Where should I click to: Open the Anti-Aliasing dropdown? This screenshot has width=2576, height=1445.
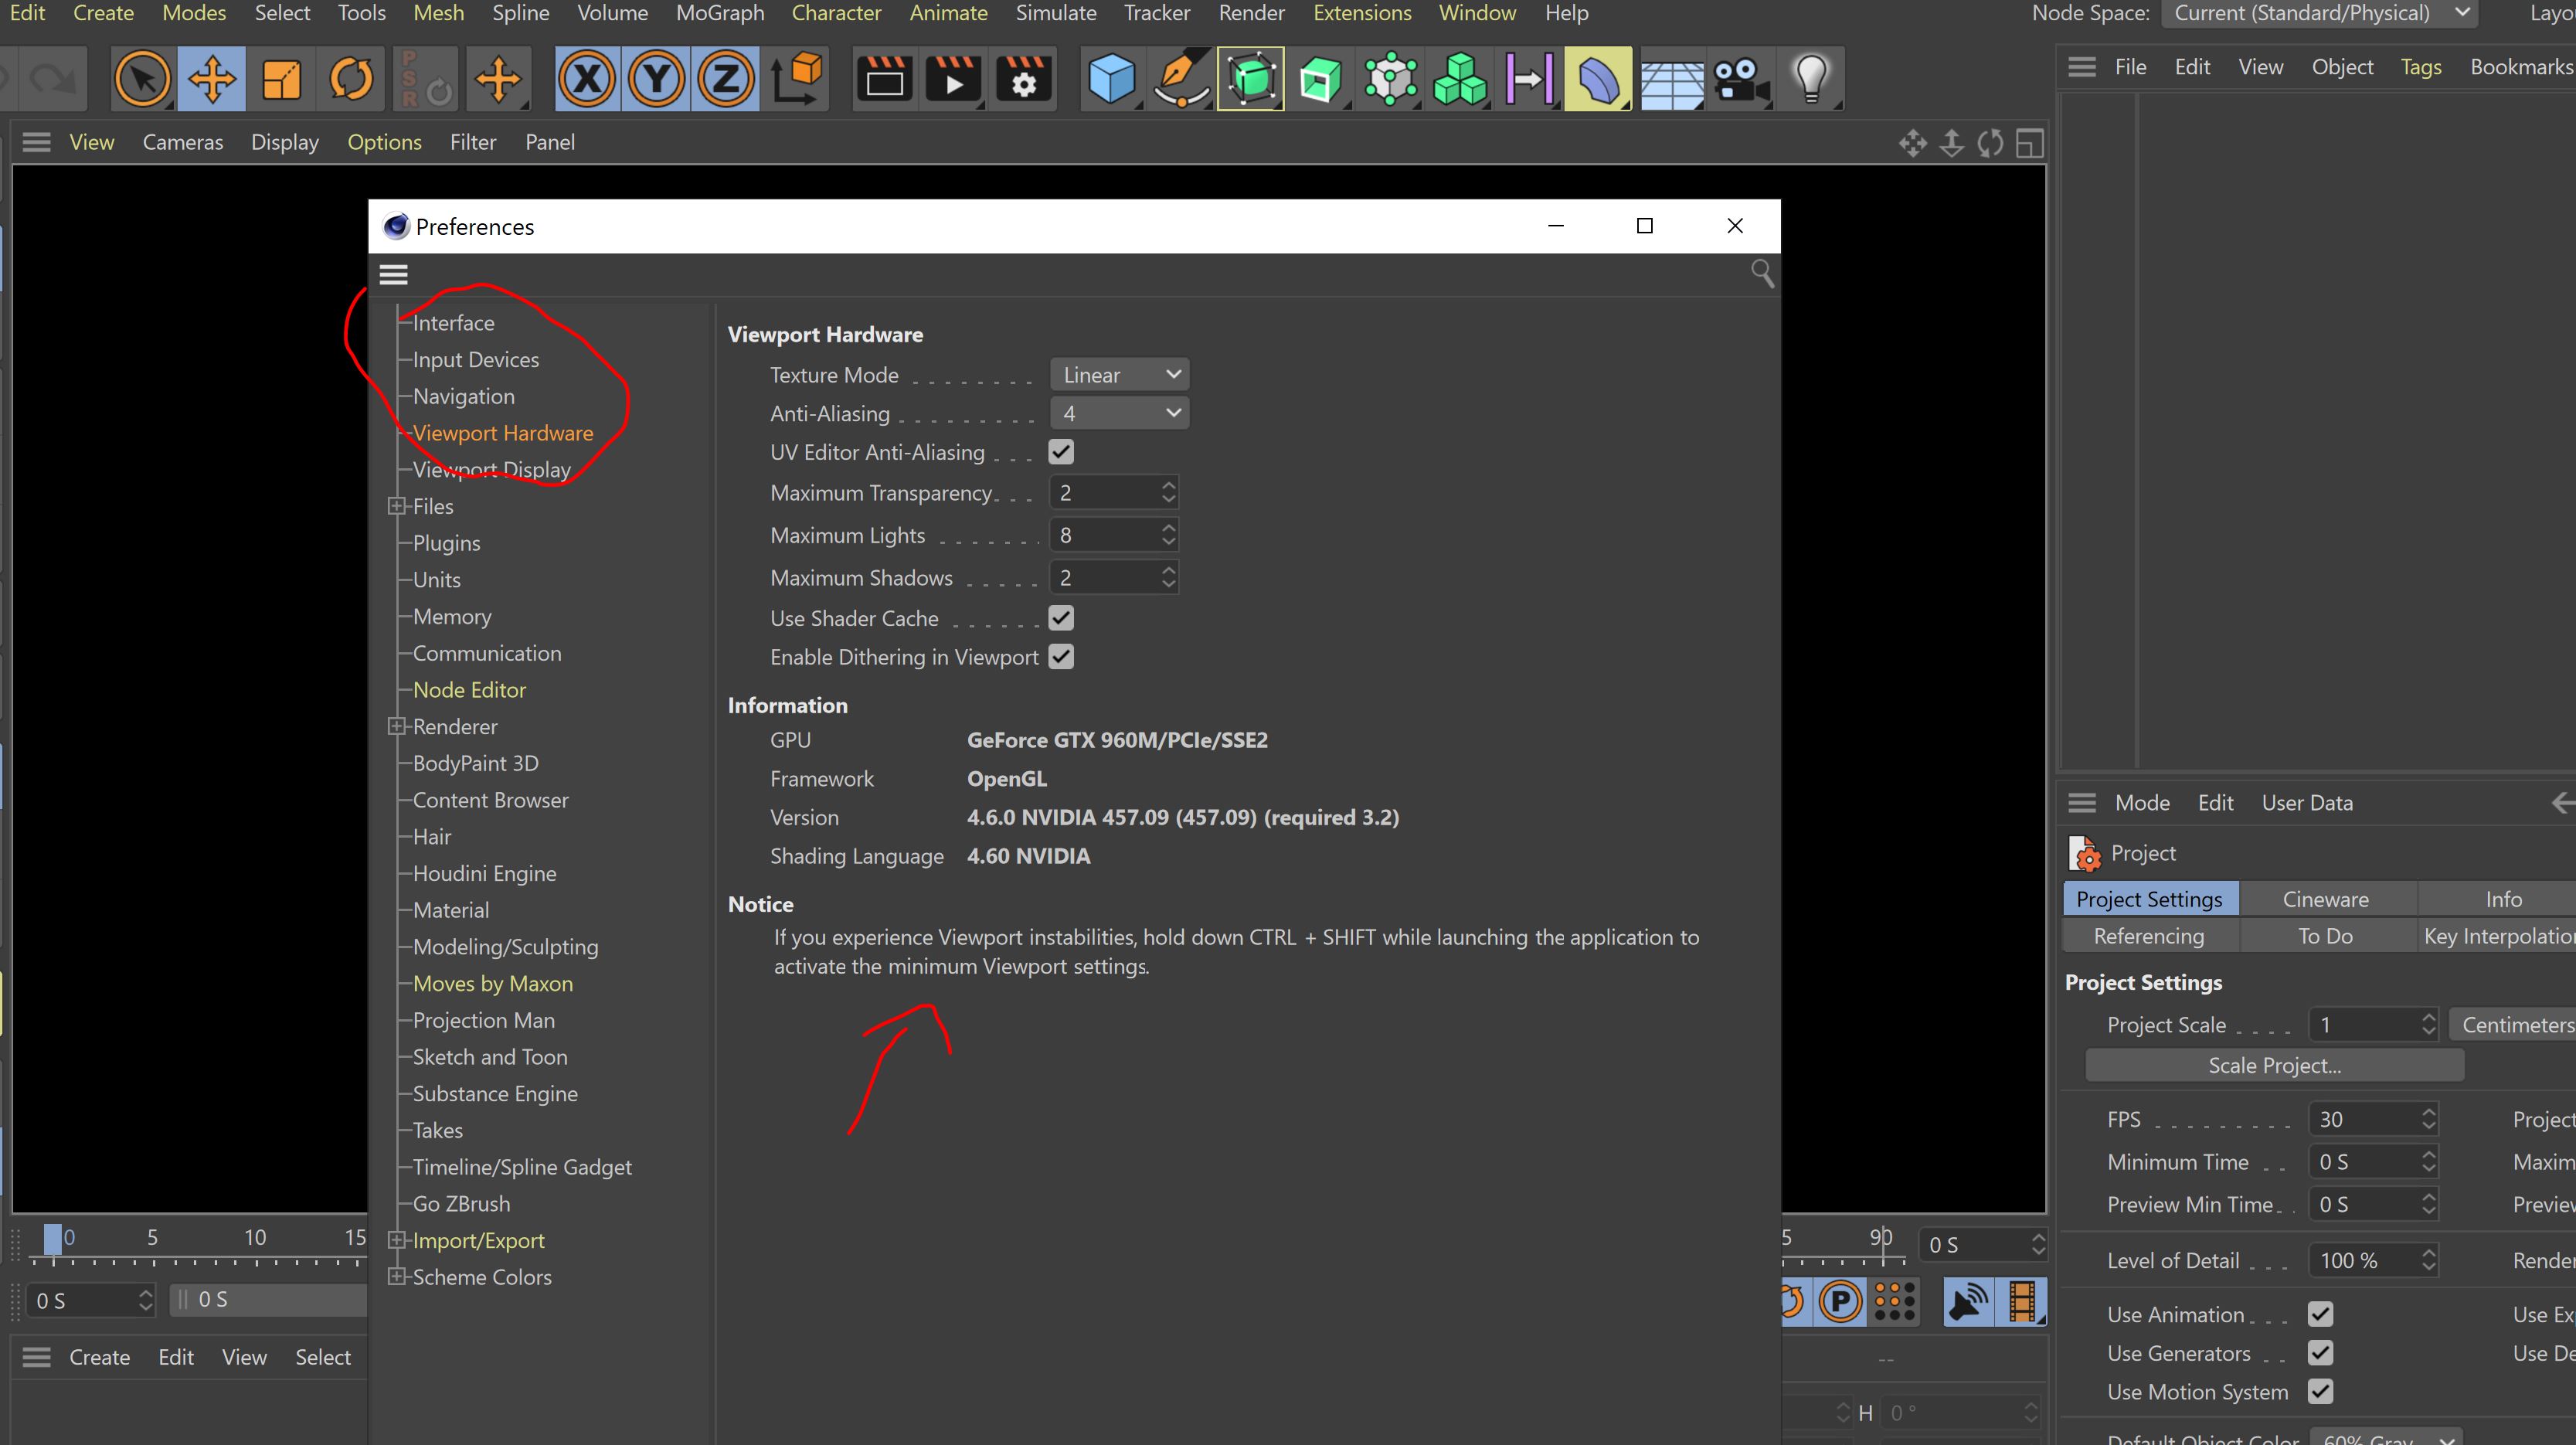[1119, 413]
